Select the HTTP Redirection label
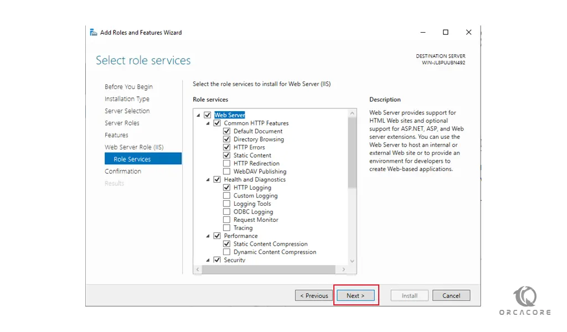Viewport: 567px width, 332px height. point(256,163)
